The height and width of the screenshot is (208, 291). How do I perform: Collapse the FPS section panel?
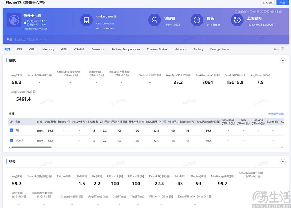coord(282,161)
